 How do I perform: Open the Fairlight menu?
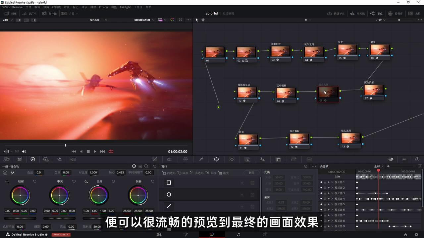pyautogui.click(x=125, y=7)
